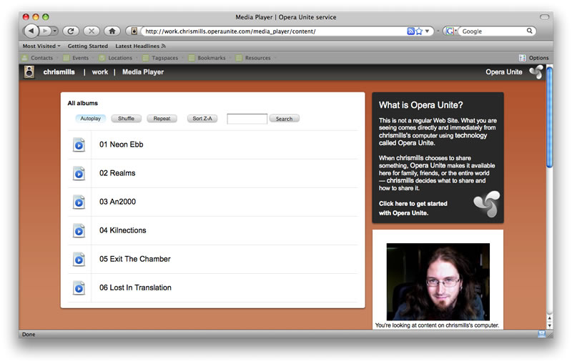Viewport: 572px width, 364px height.
Task: Select the '03 An2000' title
Action: (117, 202)
